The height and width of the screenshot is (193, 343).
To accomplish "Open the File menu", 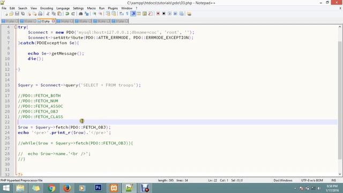I will click(x=4, y=9).
